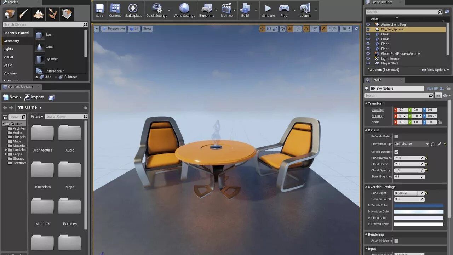Start Simulate mode
Image resolution: width=453 pixels, height=255 pixels.
[x=268, y=10]
